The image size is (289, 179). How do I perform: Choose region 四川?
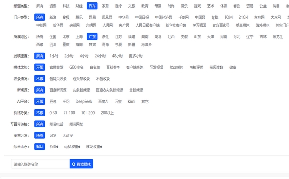pyautogui.click(x=53, y=44)
